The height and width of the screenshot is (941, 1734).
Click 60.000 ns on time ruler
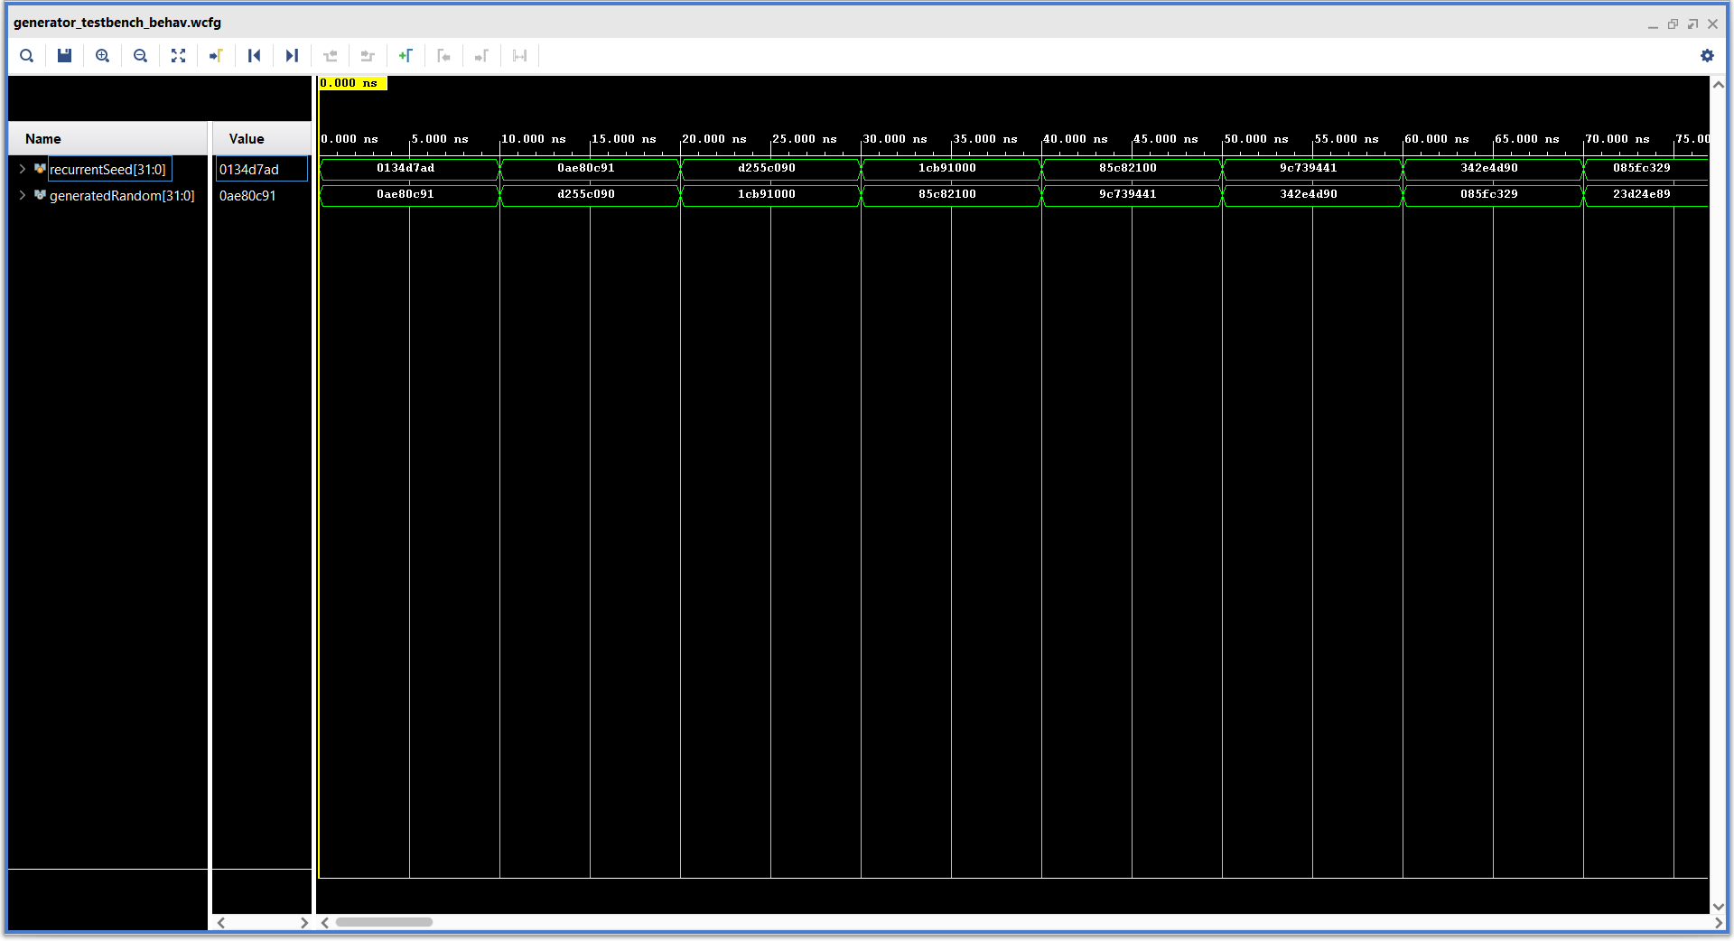pyautogui.click(x=1437, y=139)
